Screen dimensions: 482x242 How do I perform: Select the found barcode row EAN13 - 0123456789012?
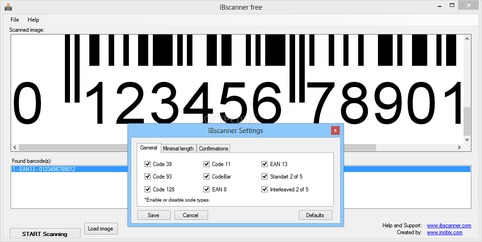tap(241, 169)
